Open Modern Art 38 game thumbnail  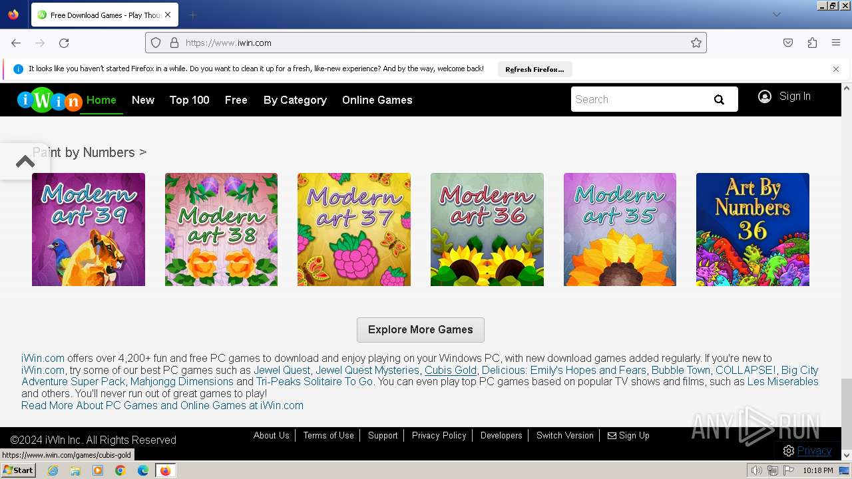pyautogui.click(x=221, y=230)
